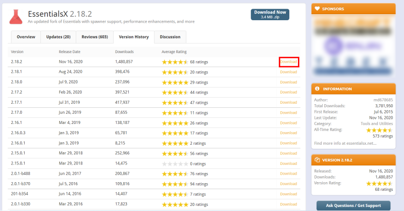Image resolution: width=404 pixels, height=211 pixels.
Task: Download 2.15.0.1 with 0 ratings
Action: (x=288, y=163)
